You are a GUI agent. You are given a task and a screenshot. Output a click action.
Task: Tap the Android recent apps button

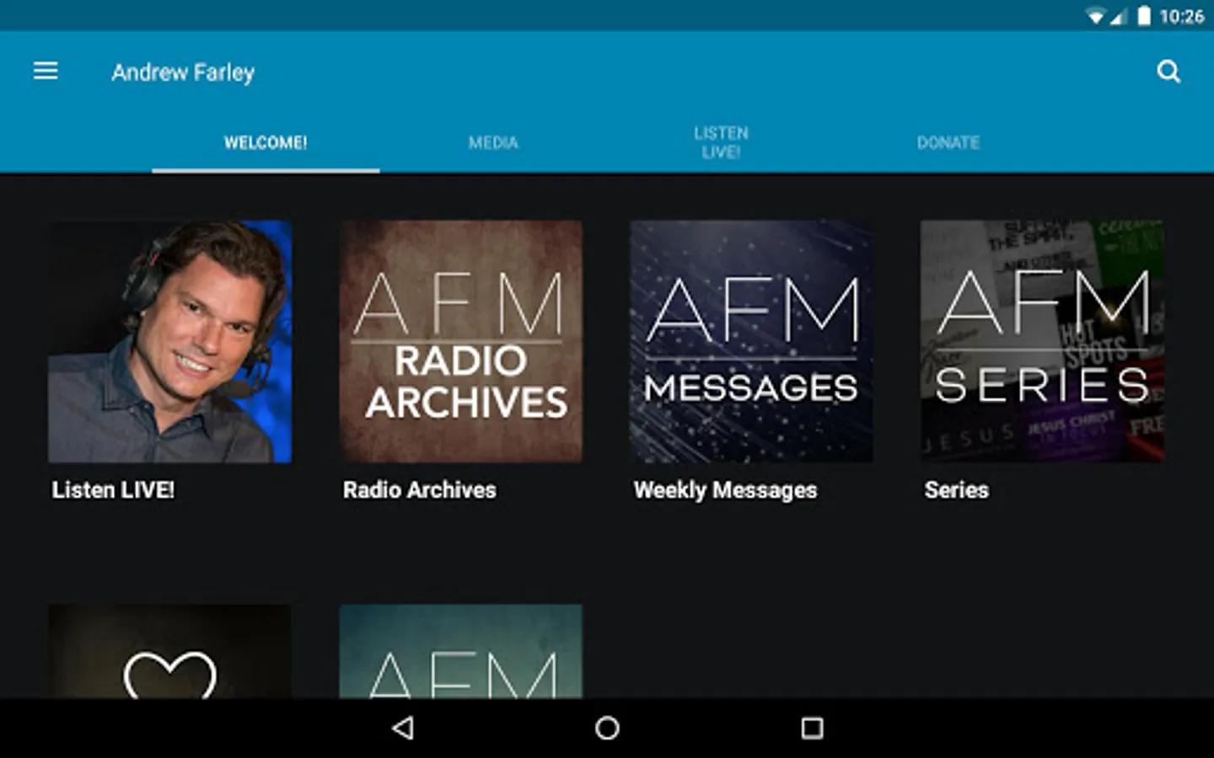tap(812, 728)
